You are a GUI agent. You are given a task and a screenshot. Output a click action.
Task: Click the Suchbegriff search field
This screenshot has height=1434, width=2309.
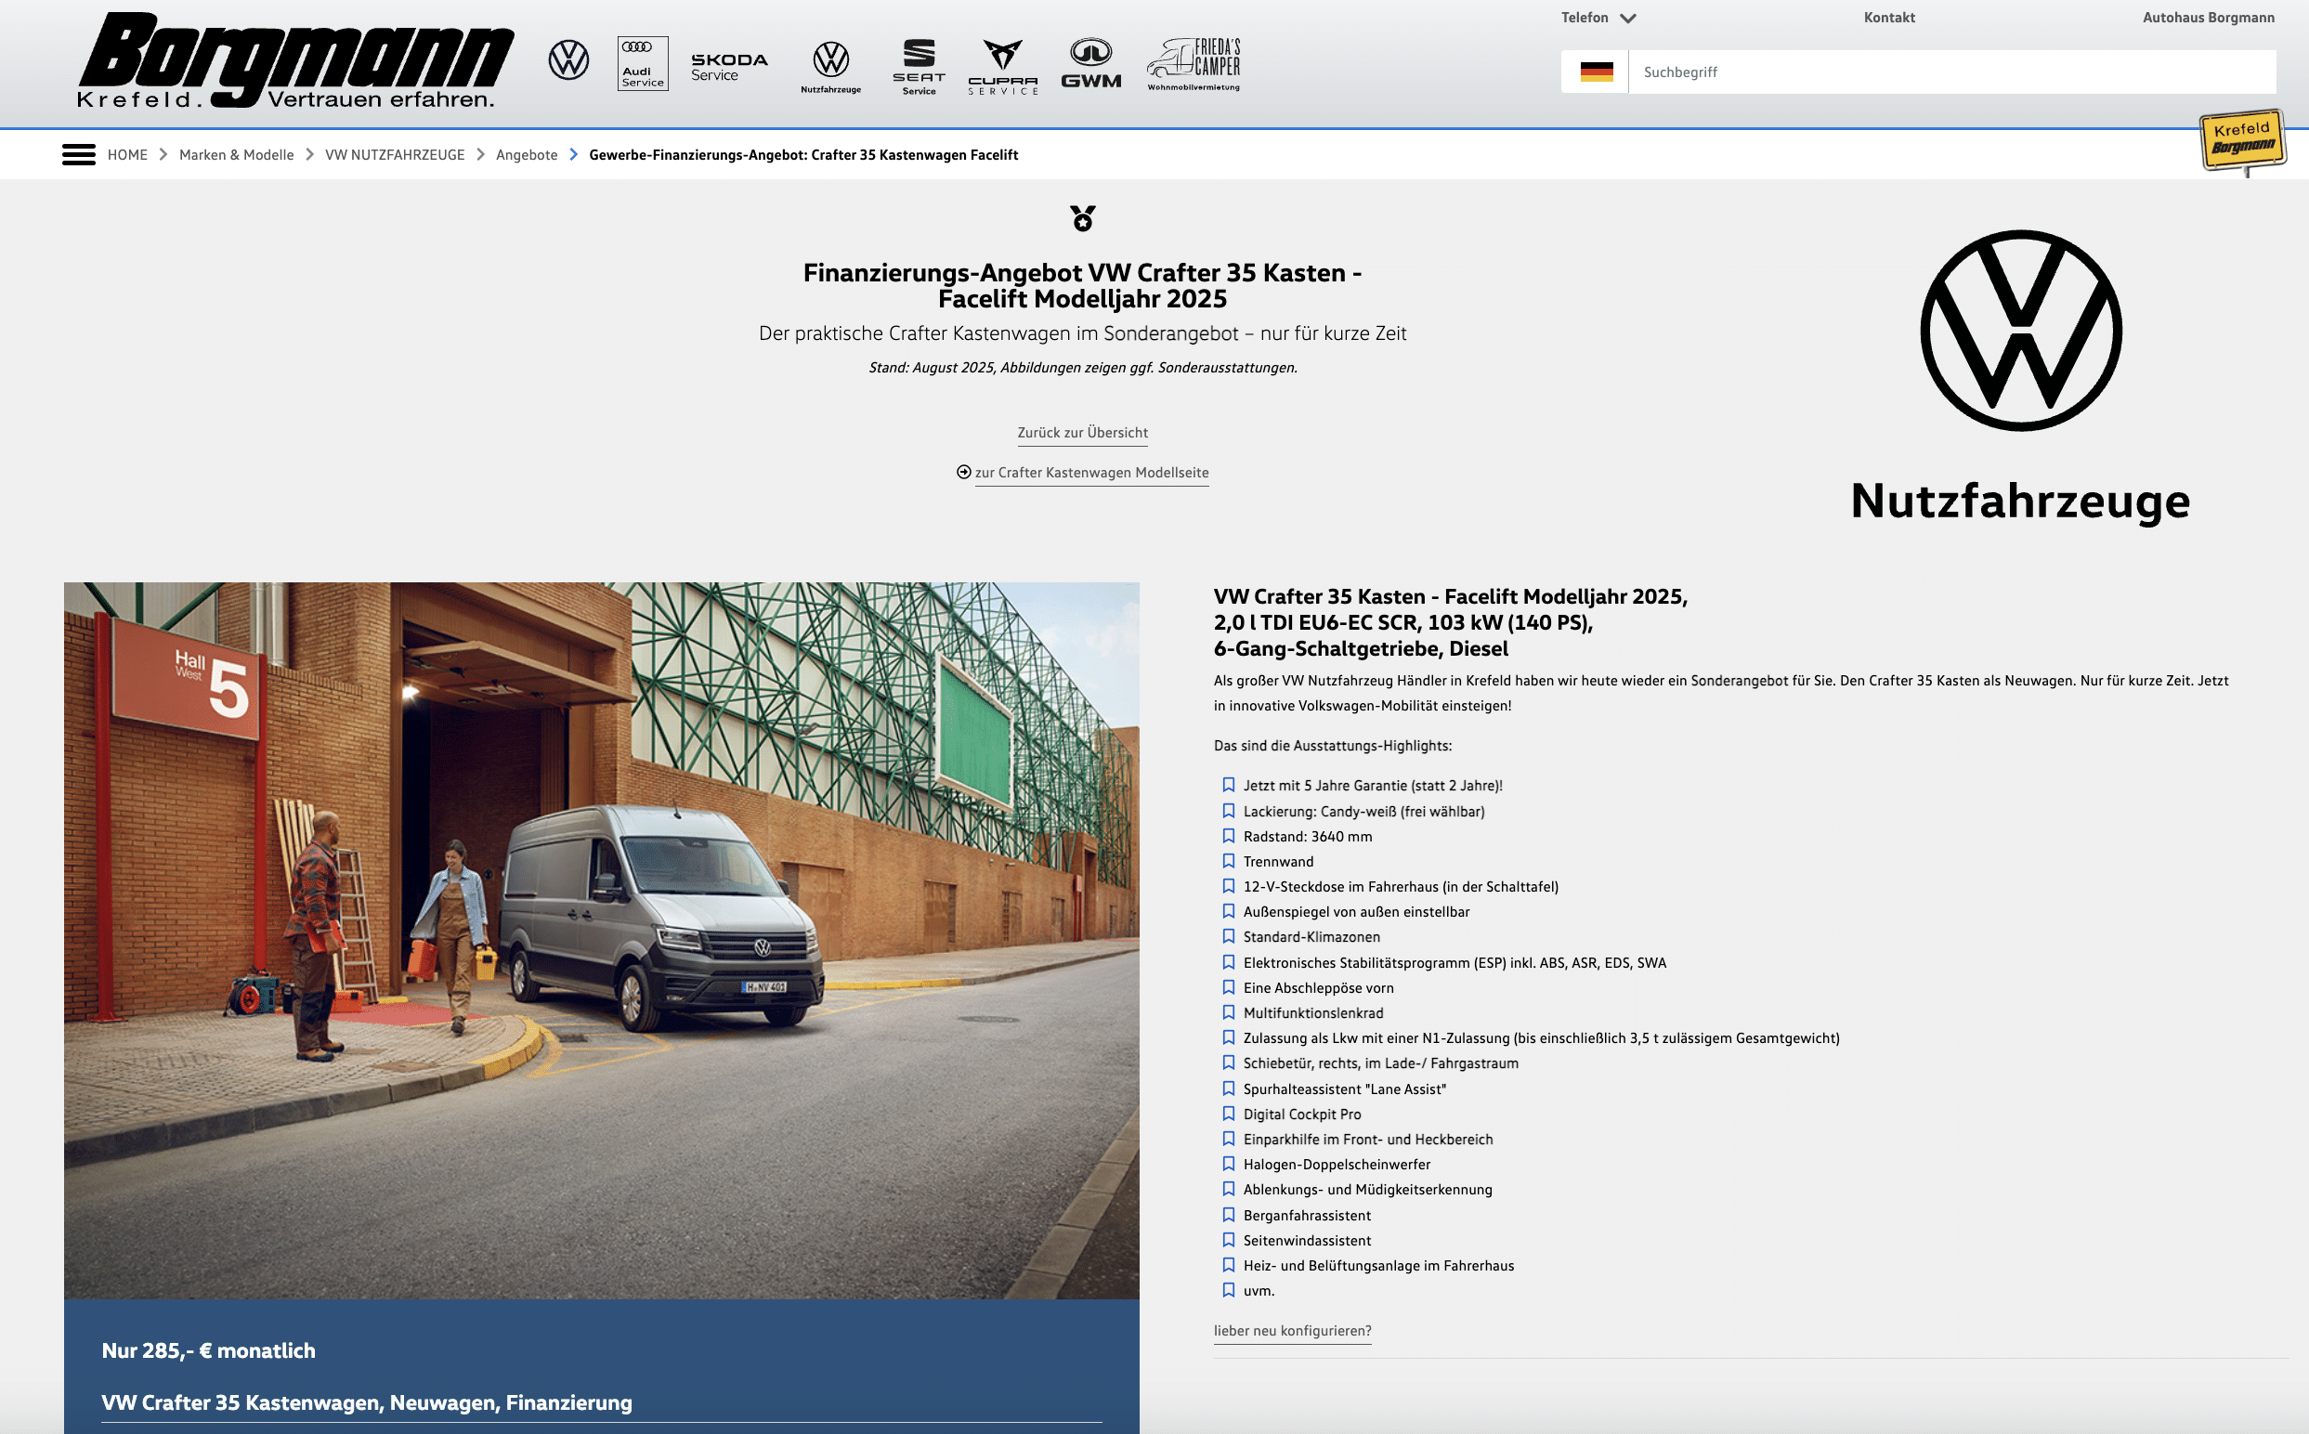tap(1951, 72)
